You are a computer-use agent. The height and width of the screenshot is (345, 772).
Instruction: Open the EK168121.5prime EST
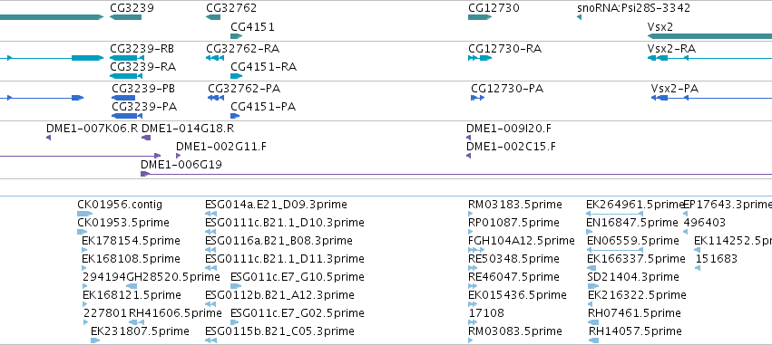[132, 295]
